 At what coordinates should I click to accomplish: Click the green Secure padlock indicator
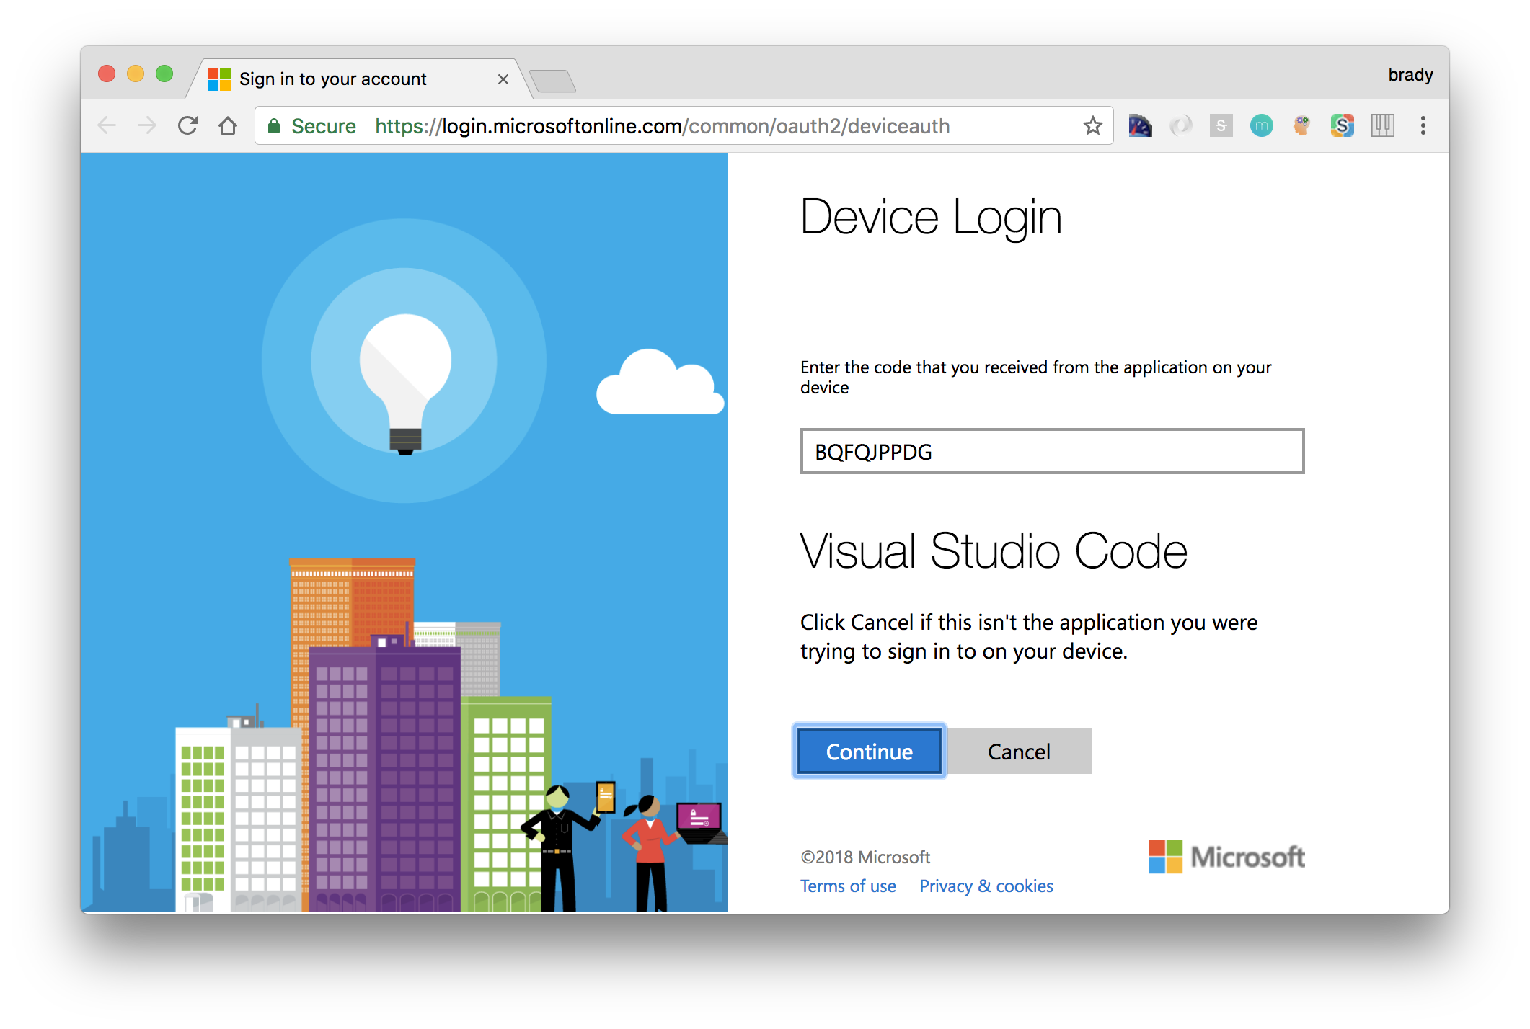click(x=311, y=126)
